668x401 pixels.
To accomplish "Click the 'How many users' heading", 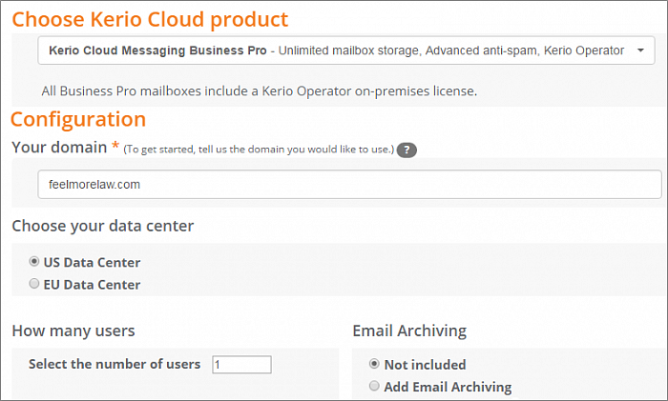I will pyautogui.click(x=73, y=331).
